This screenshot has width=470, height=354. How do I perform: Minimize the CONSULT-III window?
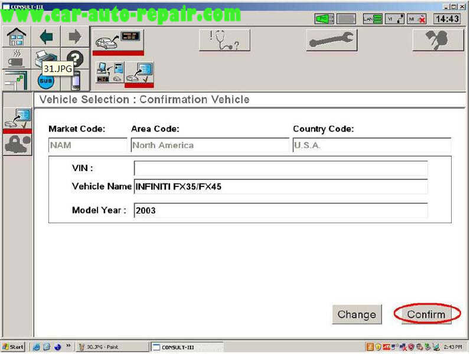coord(446,6)
